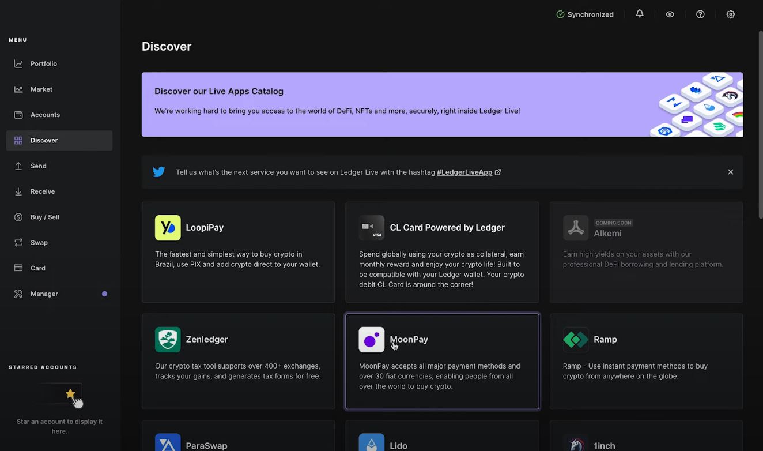Image resolution: width=763 pixels, height=451 pixels.
Task: Open the help question mark icon
Action: 700,14
